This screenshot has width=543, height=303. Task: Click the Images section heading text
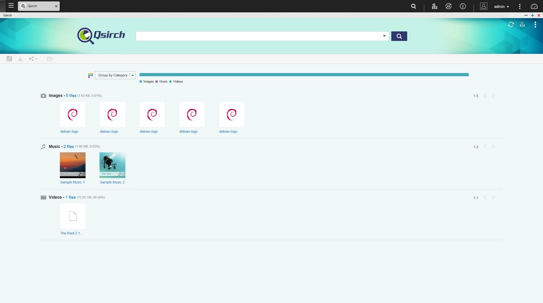tap(56, 96)
